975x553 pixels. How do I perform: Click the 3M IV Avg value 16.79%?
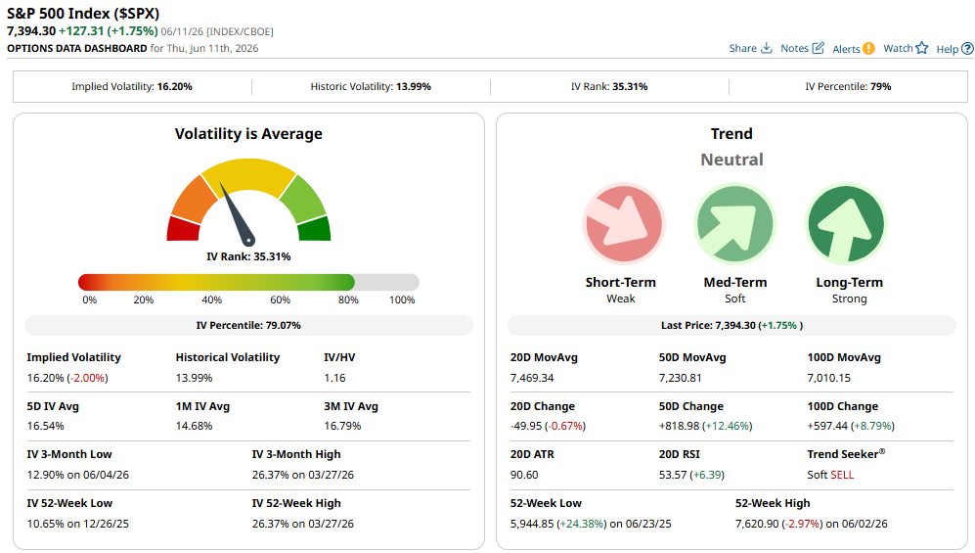[x=342, y=426]
